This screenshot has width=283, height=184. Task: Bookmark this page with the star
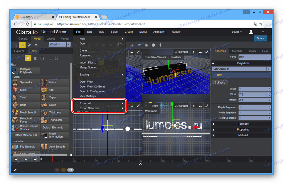[261, 24]
